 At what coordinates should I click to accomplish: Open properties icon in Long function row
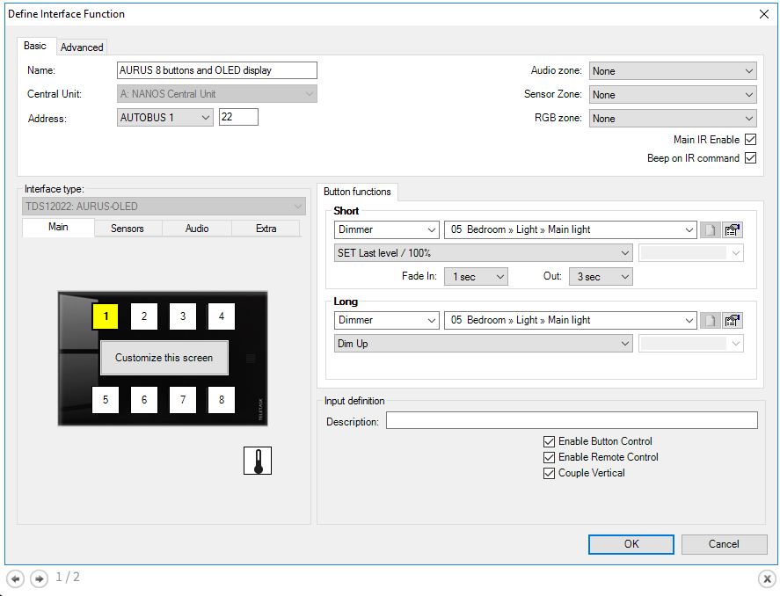733,321
